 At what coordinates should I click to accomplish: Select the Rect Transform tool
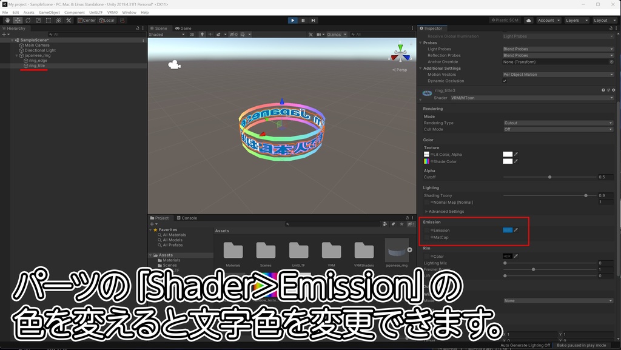click(x=49, y=20)
